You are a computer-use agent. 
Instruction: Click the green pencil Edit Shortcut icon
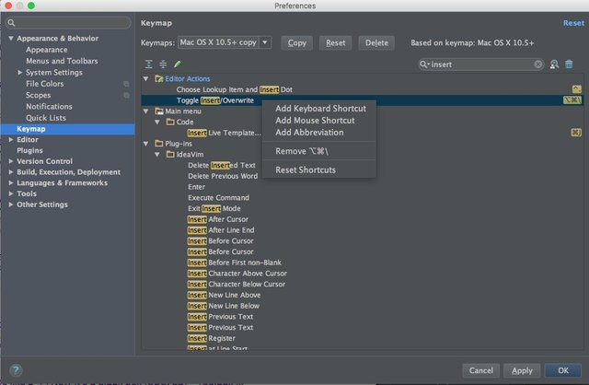pyautogui.click(x=178, y=64)
